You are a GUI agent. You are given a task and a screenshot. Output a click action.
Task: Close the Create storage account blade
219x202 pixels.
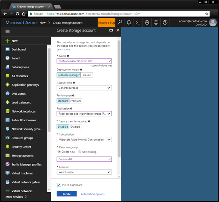[x=118, y=30]
